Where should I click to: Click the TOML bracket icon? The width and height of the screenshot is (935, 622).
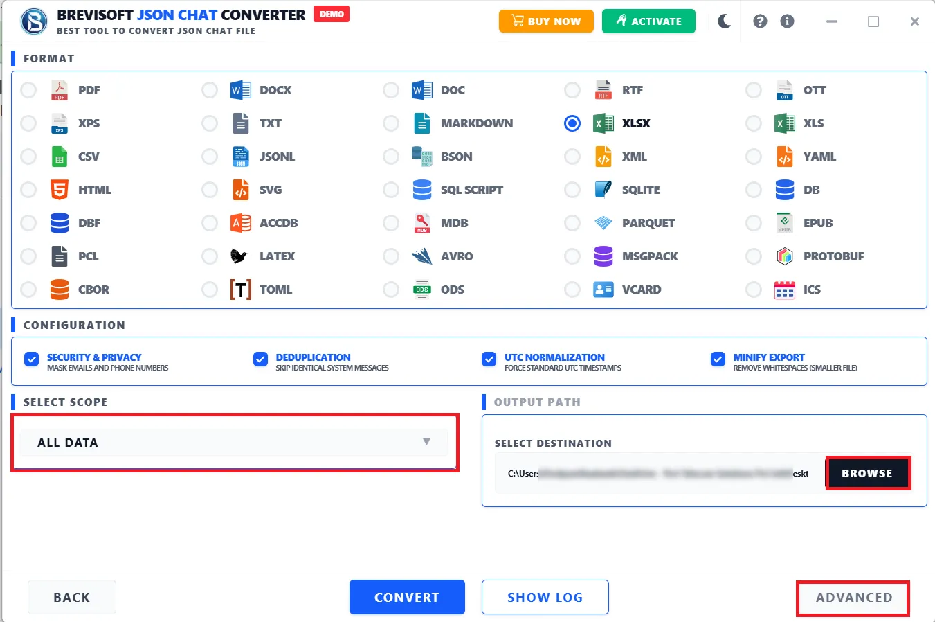tap(241, 290)
